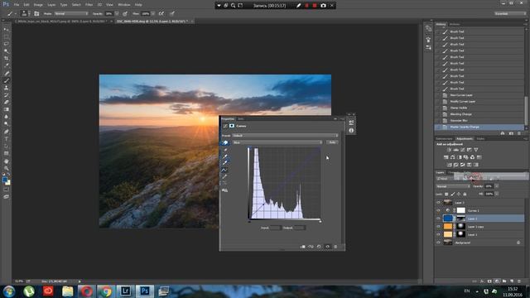Add an Invert adjustment
The height and width of the screenshot is (298, 530).
point(449,165)
